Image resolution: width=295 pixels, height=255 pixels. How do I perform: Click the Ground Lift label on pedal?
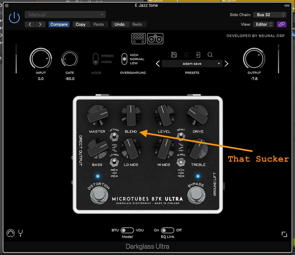coord(215,184)
